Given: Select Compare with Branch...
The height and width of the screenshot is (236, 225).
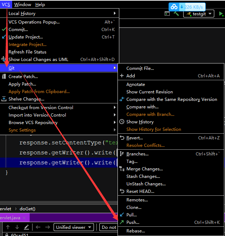Looking at the screenshot, I should [x=171, y=114].
